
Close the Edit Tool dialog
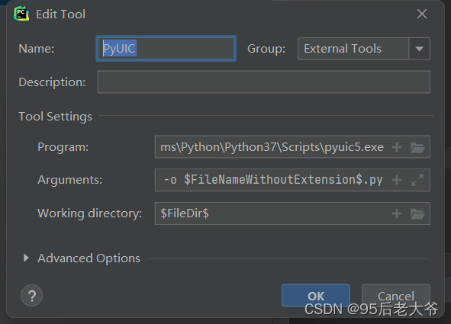click(x=422, y=14)
